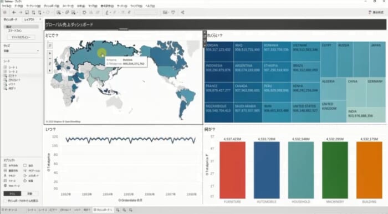
Task: Click the Show Me button at top right
Action: point(376,12)
